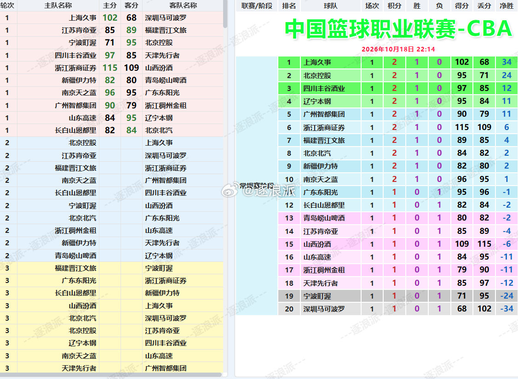Select 长白山恩都里 in the rank 12 standings row
Viewport: 518px width, 379px height.
click(x=324, y=205)
